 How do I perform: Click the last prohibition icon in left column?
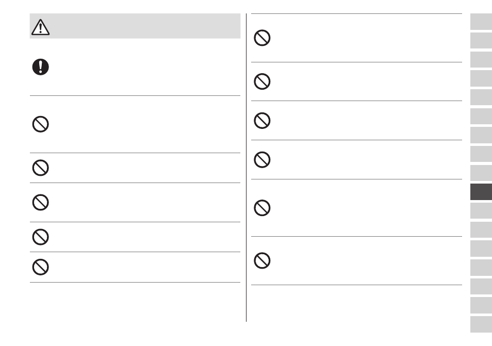40,267
